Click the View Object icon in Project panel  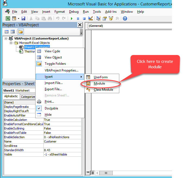click(12, 32)
